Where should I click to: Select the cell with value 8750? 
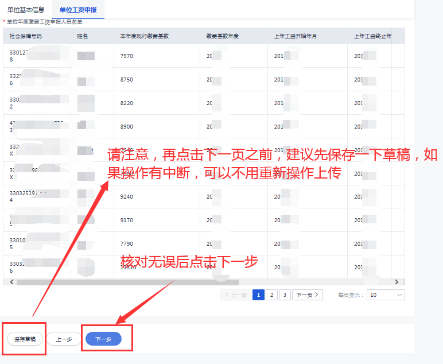127,80
